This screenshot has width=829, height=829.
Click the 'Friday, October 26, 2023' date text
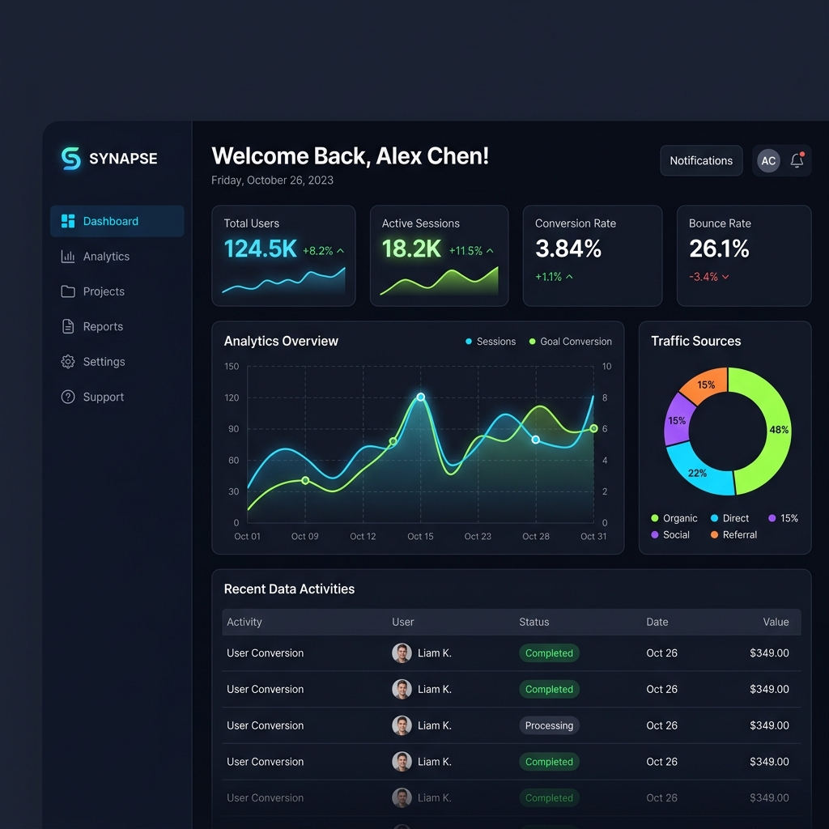click(x=272, y=181)
